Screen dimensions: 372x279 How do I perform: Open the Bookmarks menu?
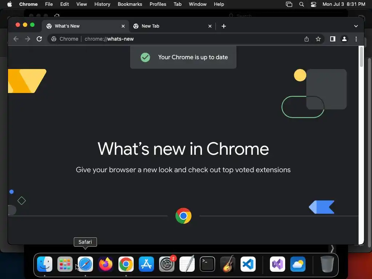pos(130,4)
